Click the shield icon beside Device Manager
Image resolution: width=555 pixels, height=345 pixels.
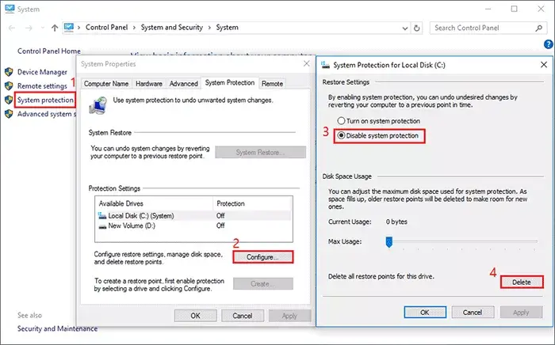click(9, 72)
